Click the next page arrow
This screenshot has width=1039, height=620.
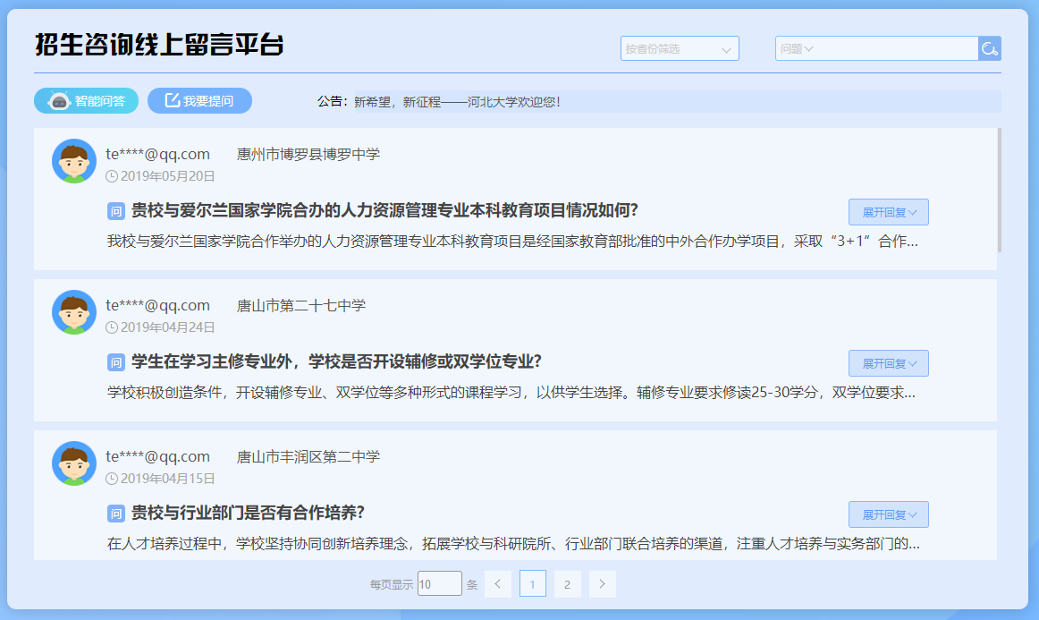[603, 584]
